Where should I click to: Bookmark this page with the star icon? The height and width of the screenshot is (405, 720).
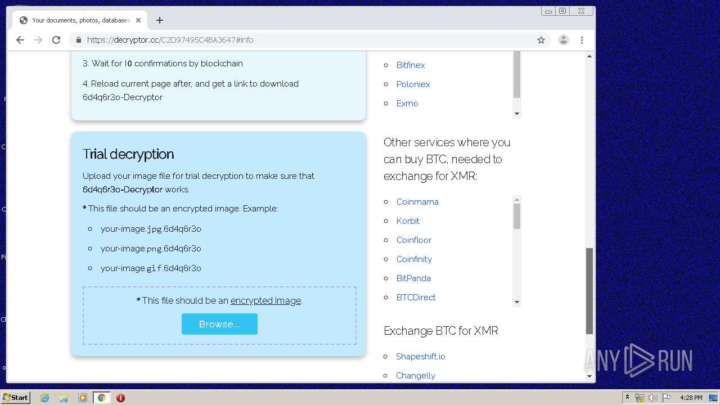click(x=541, y=40)
